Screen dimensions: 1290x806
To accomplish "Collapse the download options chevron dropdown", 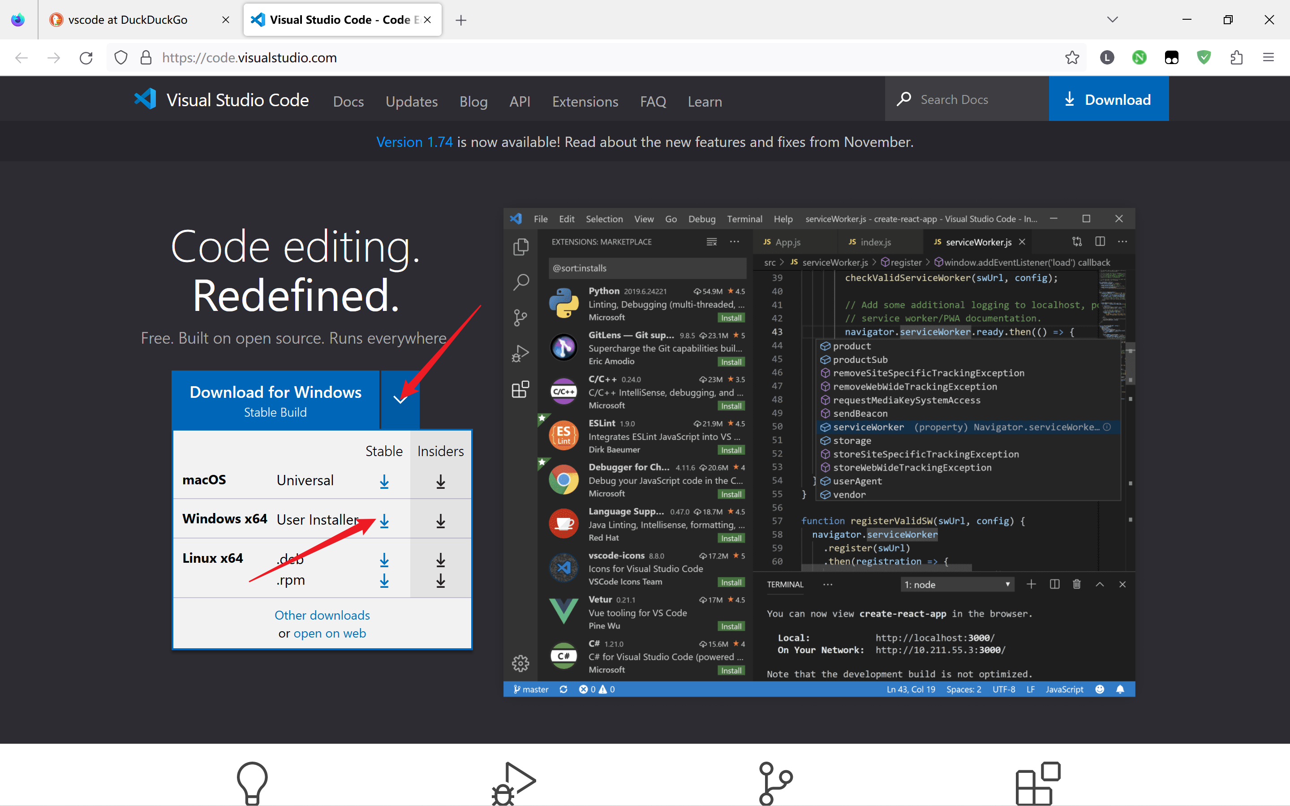I will (x=400, y=400).
